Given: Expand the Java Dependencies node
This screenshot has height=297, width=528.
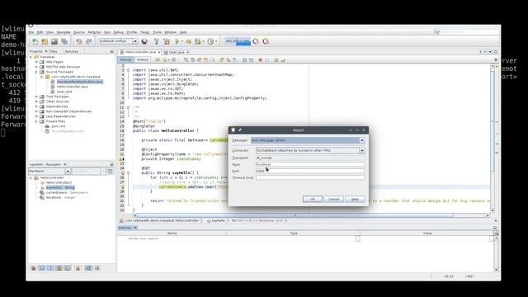Looking at the screenshot, I should (36, 116).
